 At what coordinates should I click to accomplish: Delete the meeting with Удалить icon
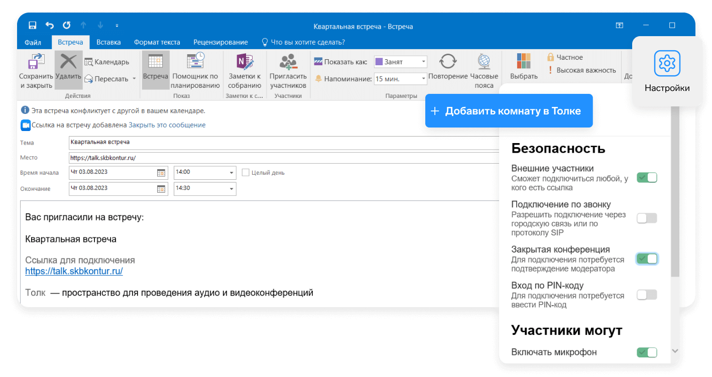click(68, 62)
